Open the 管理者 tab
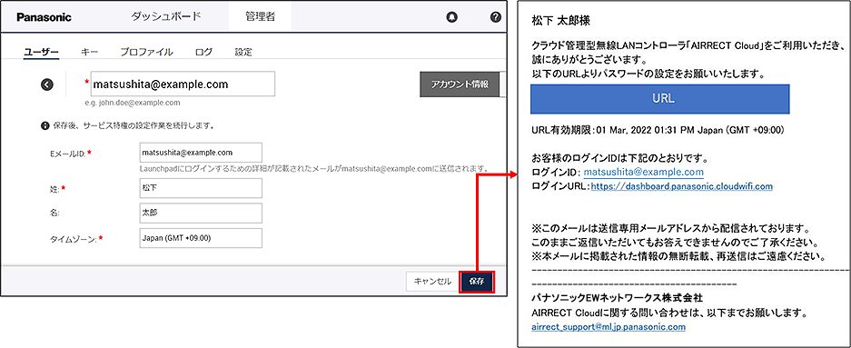851x348 pixels. click(260, 16)
